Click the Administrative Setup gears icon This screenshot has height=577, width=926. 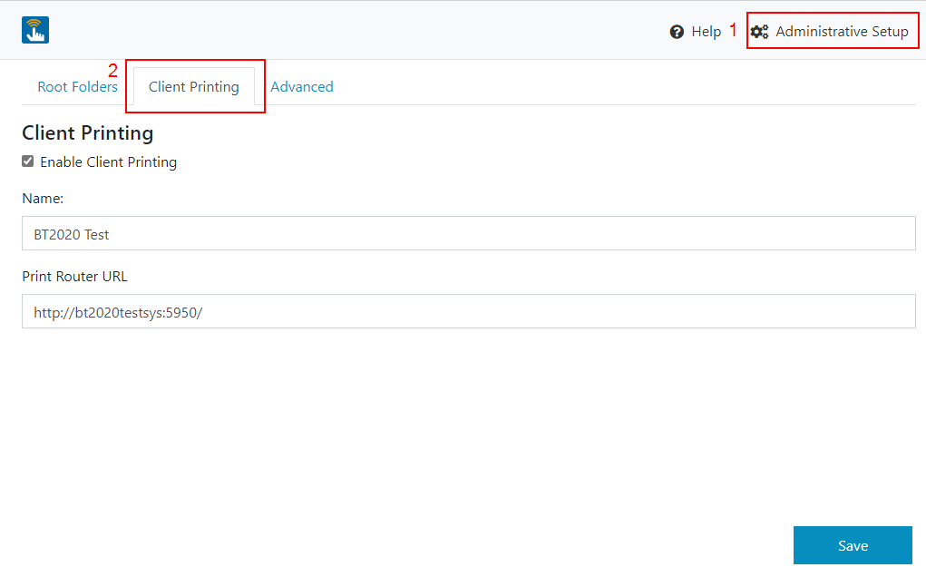759,32
